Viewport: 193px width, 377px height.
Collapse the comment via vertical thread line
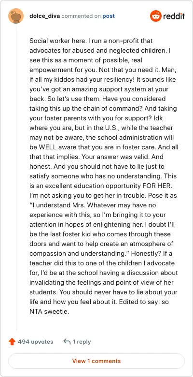pos(16,177)
